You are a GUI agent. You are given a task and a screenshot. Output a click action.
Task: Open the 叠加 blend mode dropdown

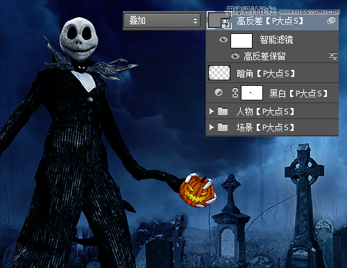tap(162, 21)
